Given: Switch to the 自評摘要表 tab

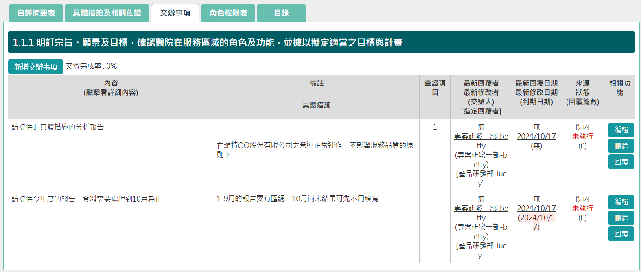Looking at the screenshot, I should pyautogui.click(x=36, y=13).
